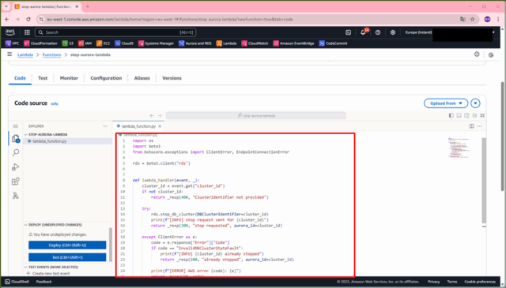Open the Customize Layout icon in the editor

pyautogui.click(x=474, y=115)
